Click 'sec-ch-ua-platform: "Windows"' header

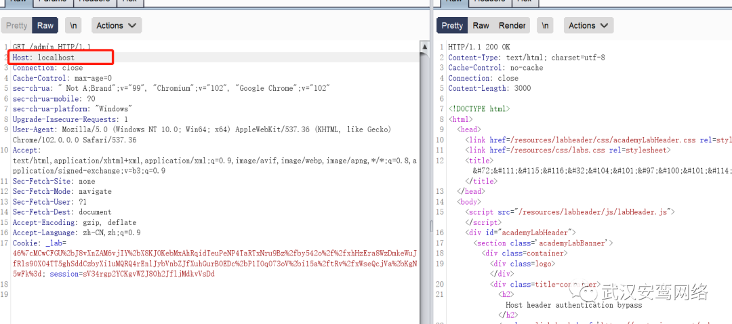tap(73, 108)
